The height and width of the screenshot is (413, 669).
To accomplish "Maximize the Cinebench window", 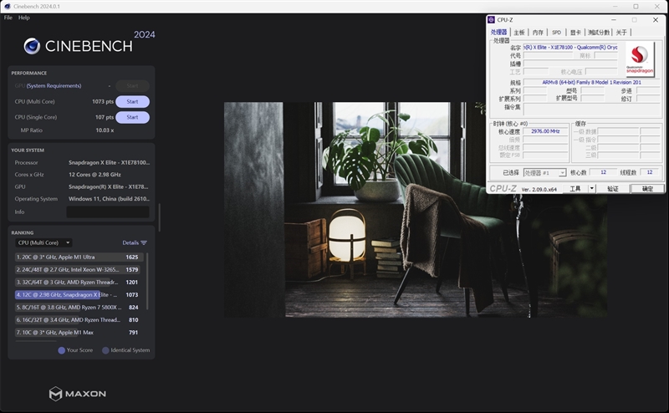I will (x=636, y=7).
